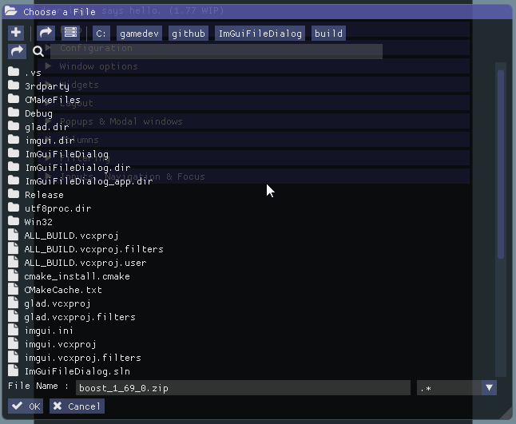
Task: Click the drives list icon
Action: click(70, 33)
